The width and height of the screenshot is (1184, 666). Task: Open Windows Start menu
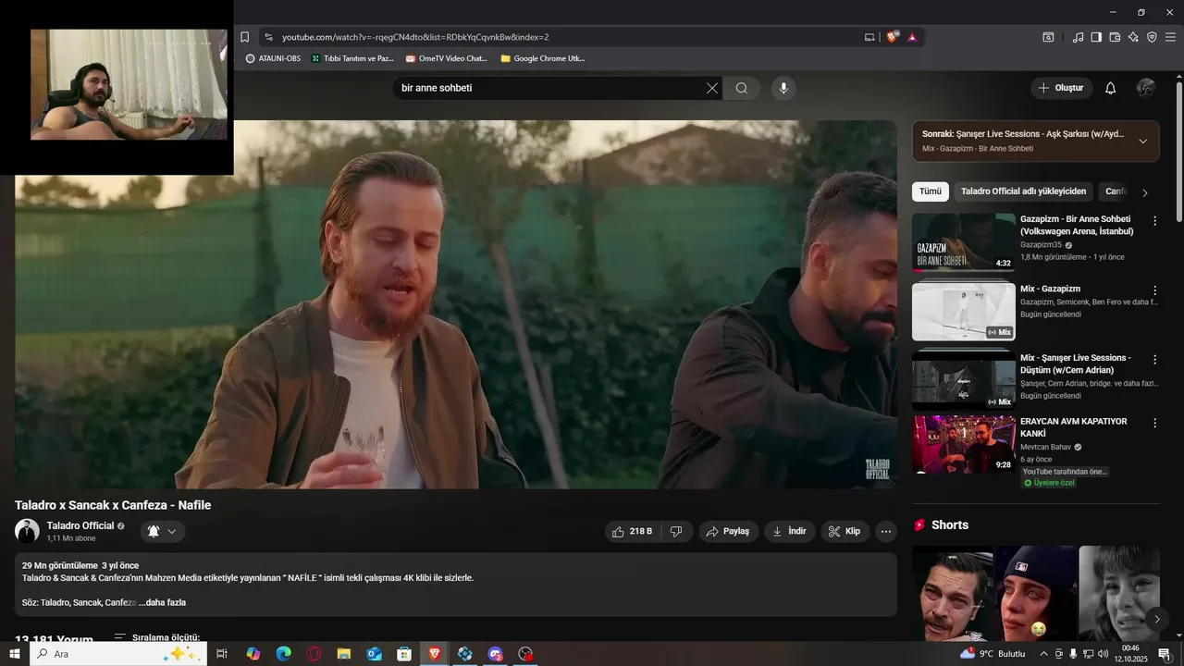14,654
